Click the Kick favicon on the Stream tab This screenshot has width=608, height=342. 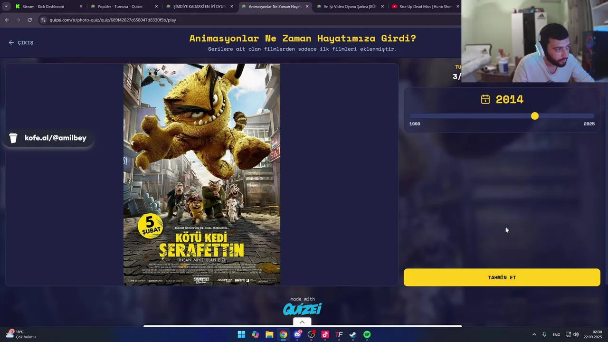(x=18, y=7)
